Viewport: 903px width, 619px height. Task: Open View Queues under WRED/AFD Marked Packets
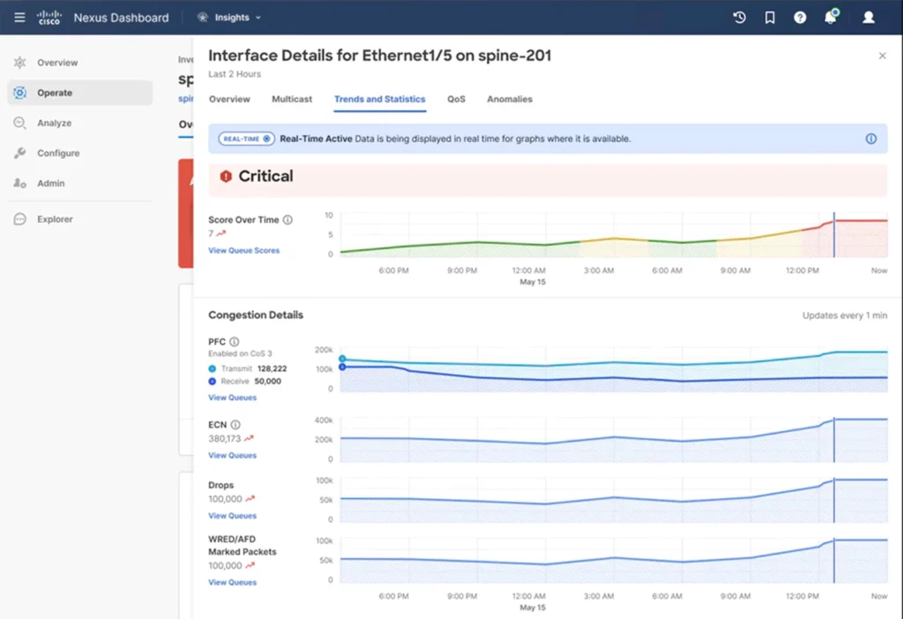232,582
